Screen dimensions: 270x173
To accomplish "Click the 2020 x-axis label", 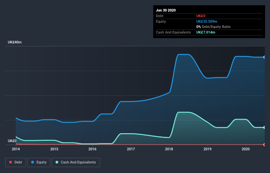I will (246, 149).
